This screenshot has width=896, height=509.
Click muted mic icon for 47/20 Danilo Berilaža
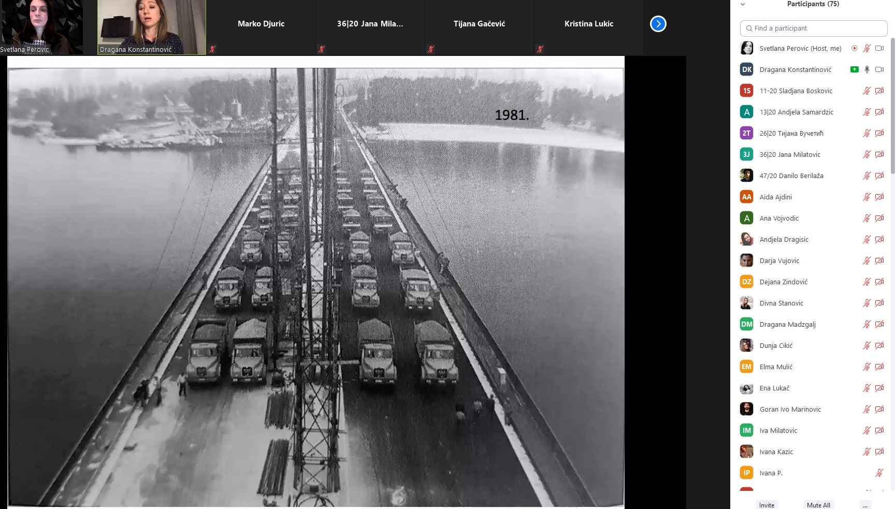(867, 176)
